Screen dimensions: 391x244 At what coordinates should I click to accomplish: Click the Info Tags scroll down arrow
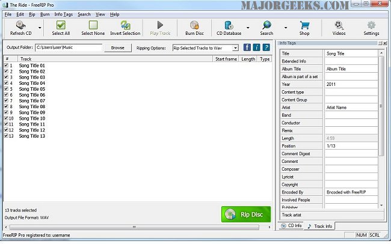pos(381,206)
